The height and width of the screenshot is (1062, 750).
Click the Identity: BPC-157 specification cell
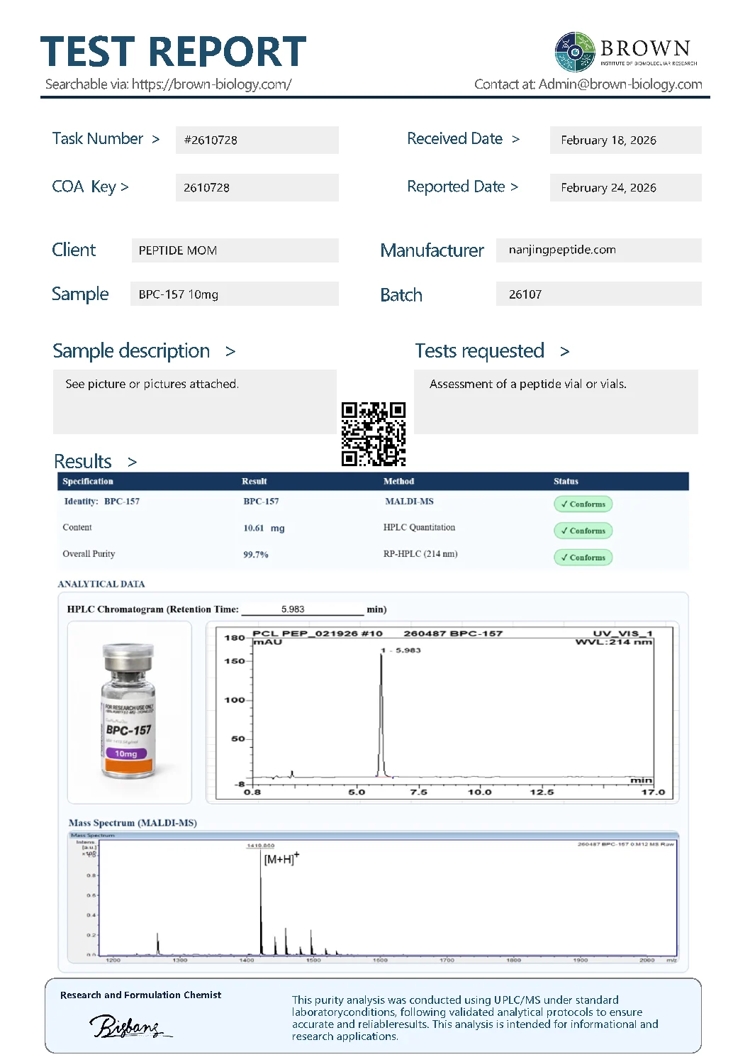pos(102,502)
